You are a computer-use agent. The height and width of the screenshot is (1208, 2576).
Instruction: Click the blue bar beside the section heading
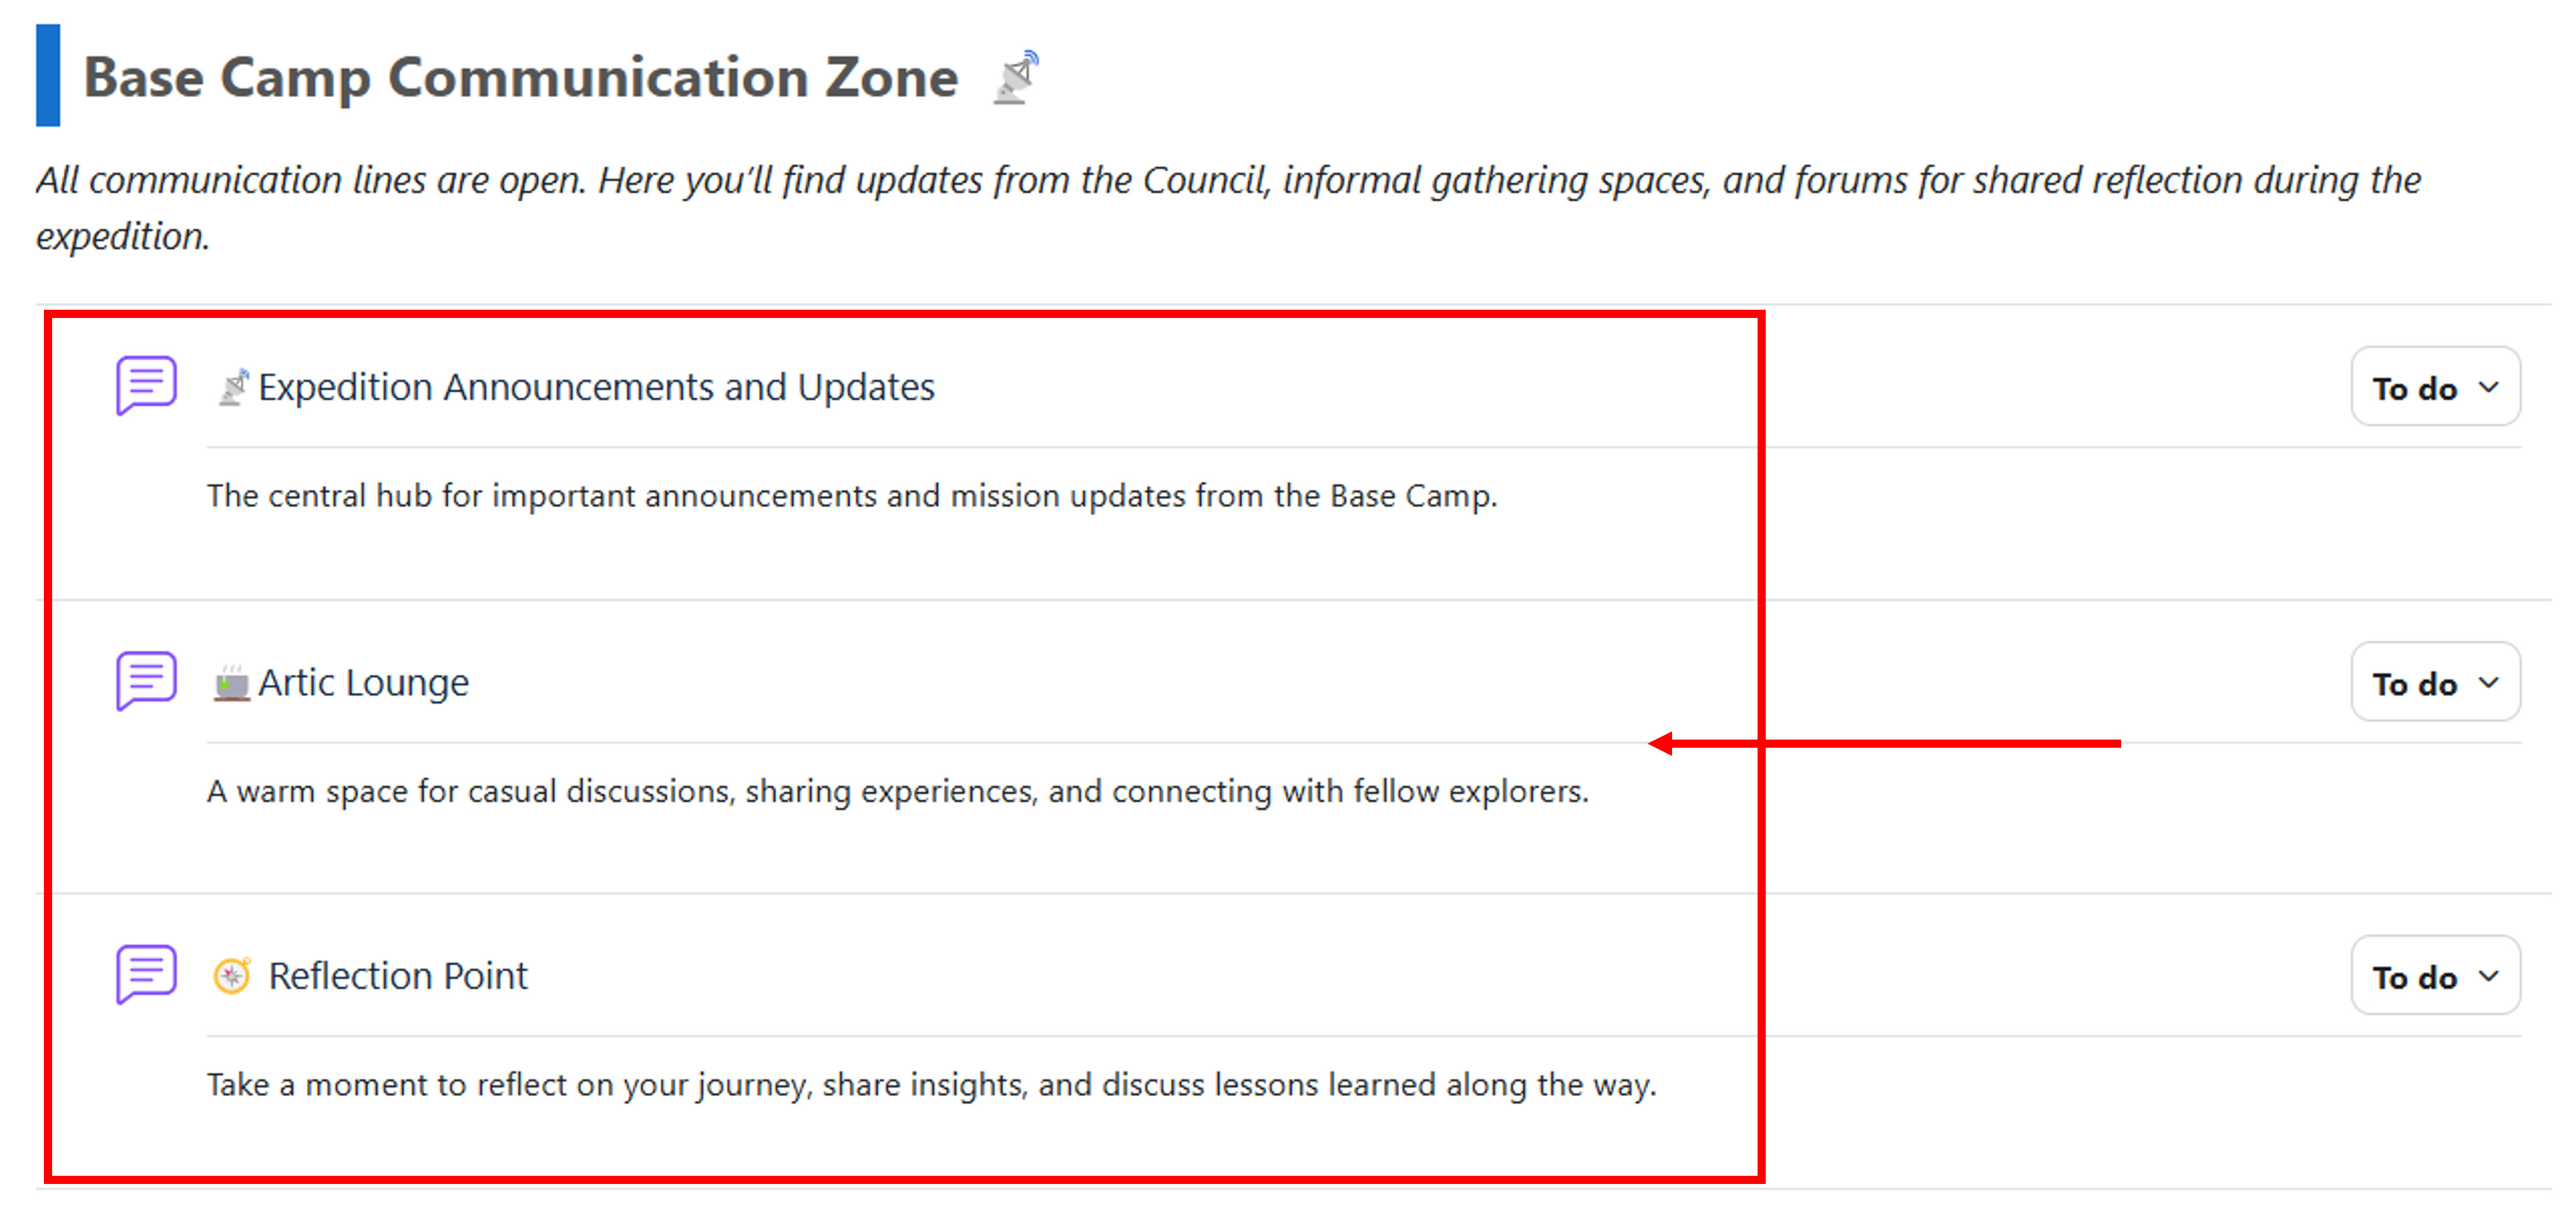(x=48, y=76)
